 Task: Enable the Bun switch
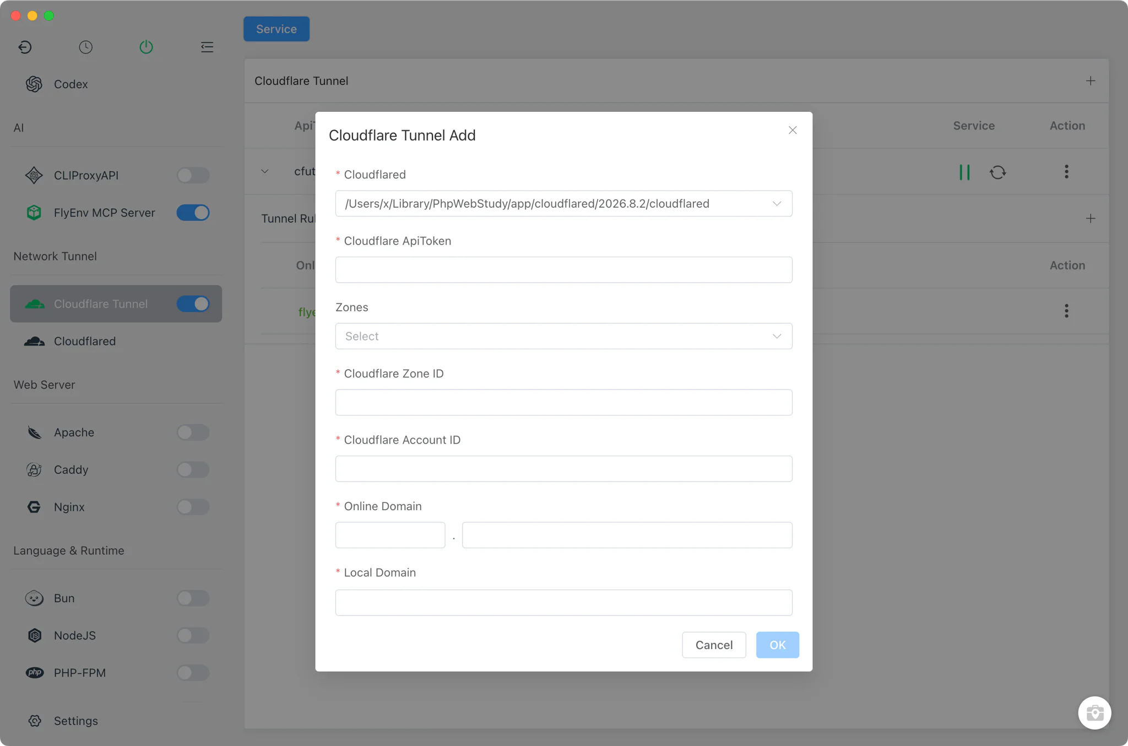193,598
